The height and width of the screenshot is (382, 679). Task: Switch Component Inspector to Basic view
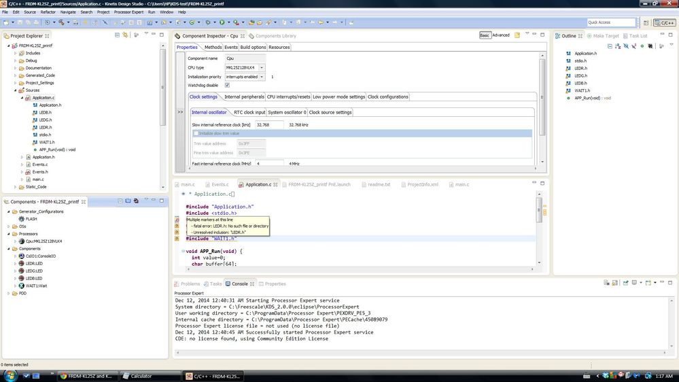coord(485,35)
